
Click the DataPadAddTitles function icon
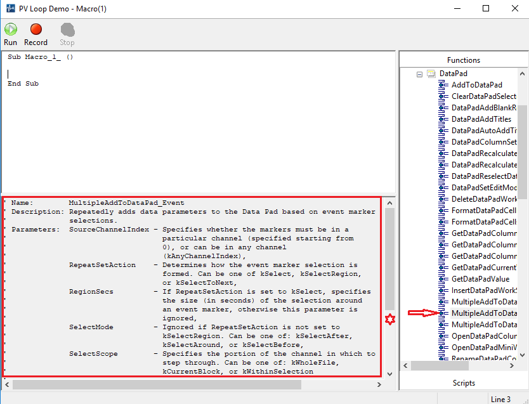pyautogui.click(x=443, y=119)
